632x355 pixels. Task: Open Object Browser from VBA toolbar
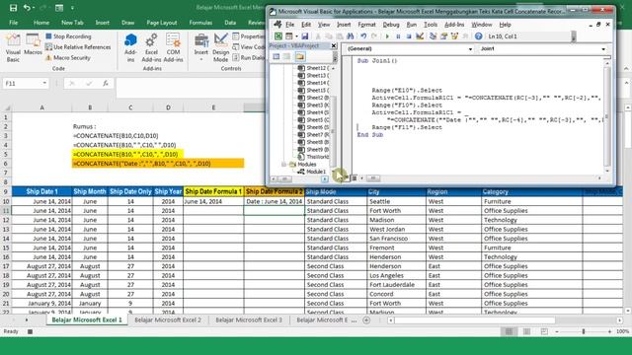pyautogui.click(x=454, y=36)
